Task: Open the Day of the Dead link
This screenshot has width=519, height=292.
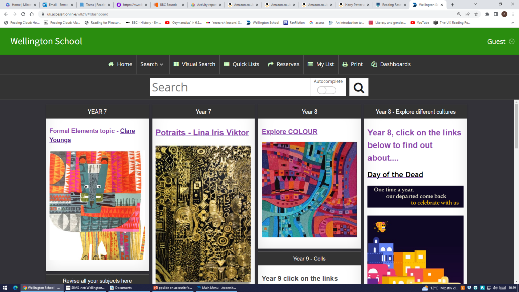Action: (395, 175)
